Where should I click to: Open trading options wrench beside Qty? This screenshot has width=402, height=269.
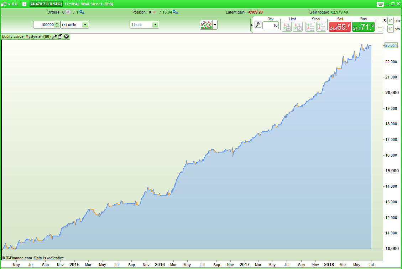click(258, 25)
